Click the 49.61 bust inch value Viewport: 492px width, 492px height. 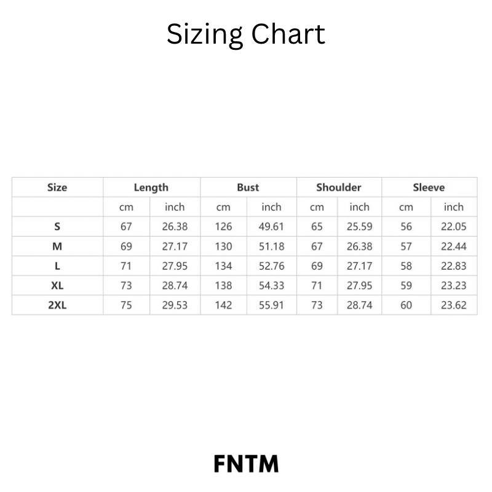click(271, 226)
